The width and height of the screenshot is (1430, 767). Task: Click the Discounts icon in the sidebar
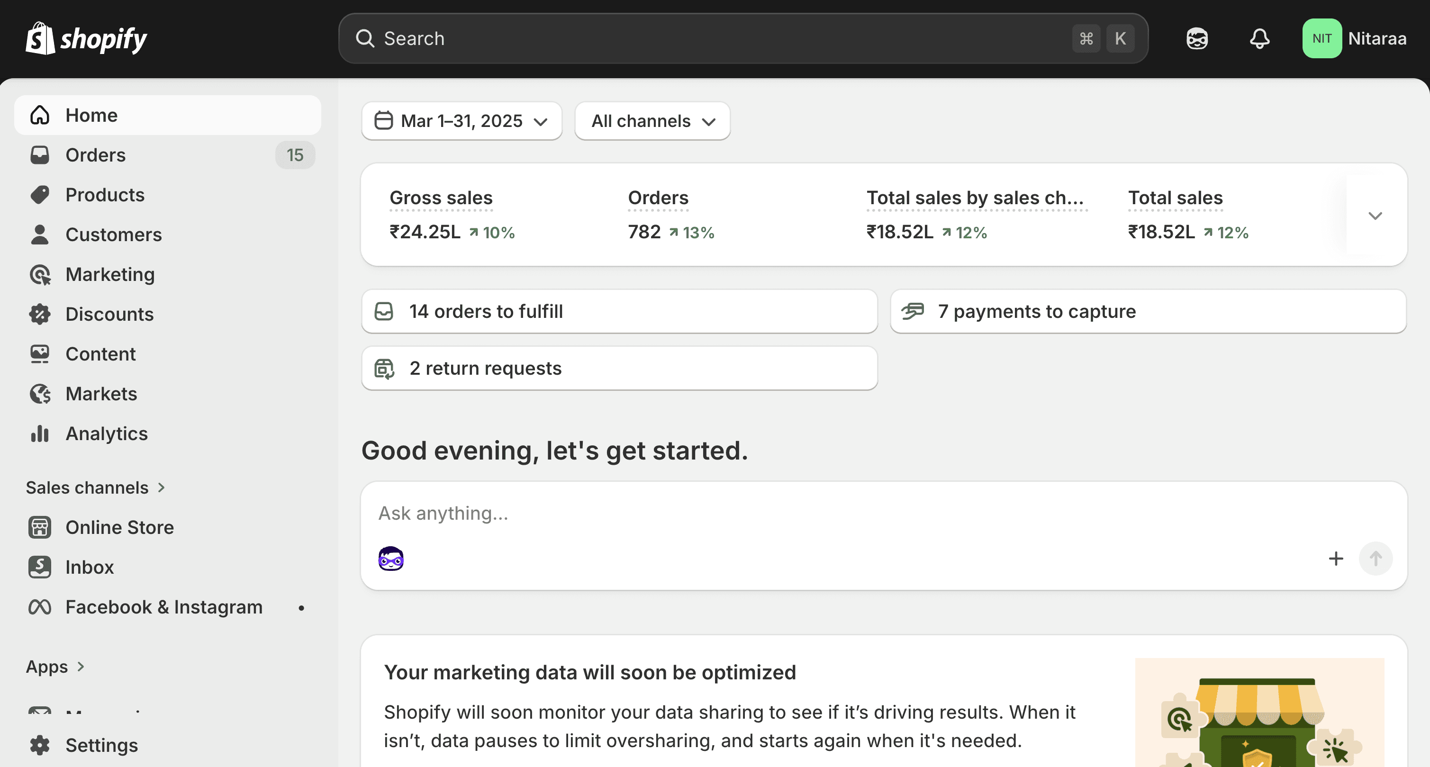40,314
